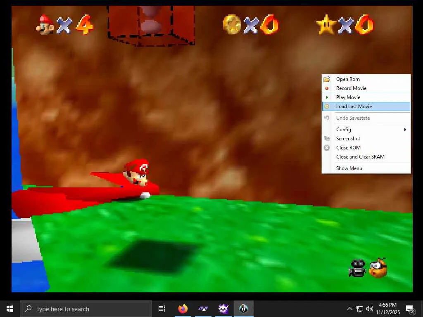Click the Type here to search box

tap(86, 309)
